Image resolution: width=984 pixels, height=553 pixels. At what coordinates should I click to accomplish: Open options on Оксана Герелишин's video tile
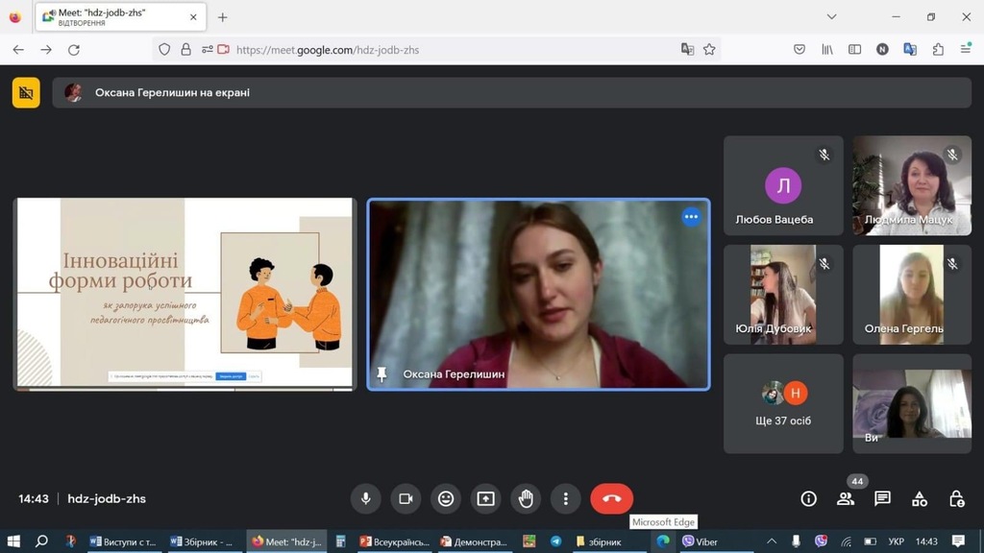[x=691, y=217]
